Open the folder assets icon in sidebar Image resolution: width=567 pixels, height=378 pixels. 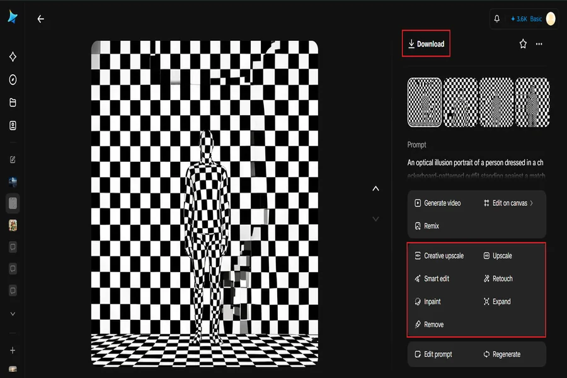13,102
